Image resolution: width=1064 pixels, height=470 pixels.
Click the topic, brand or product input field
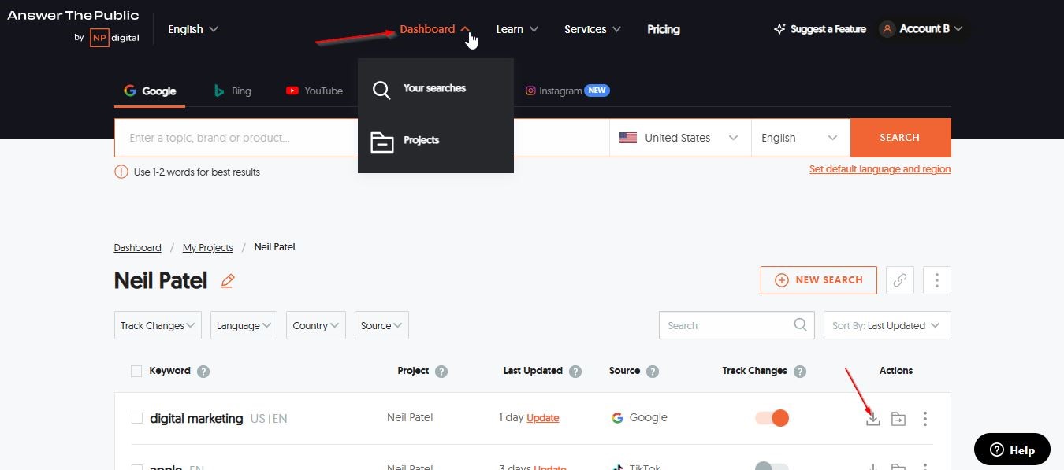point(236,138)
